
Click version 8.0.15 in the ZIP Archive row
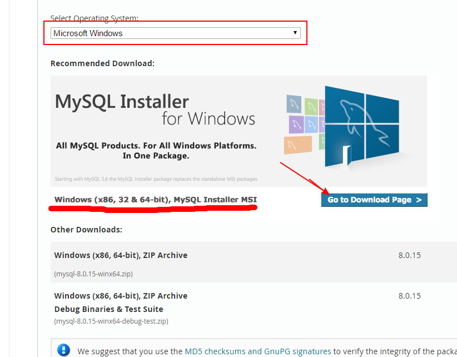click(410, 255)
